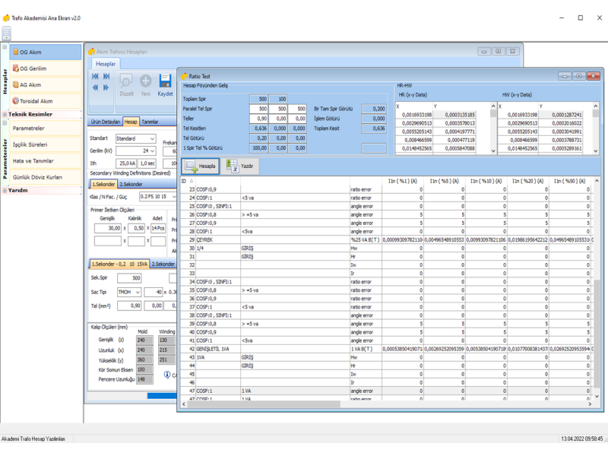Switch to the Tanımlar tab
608x456 pixels.
tap(150, 122)
